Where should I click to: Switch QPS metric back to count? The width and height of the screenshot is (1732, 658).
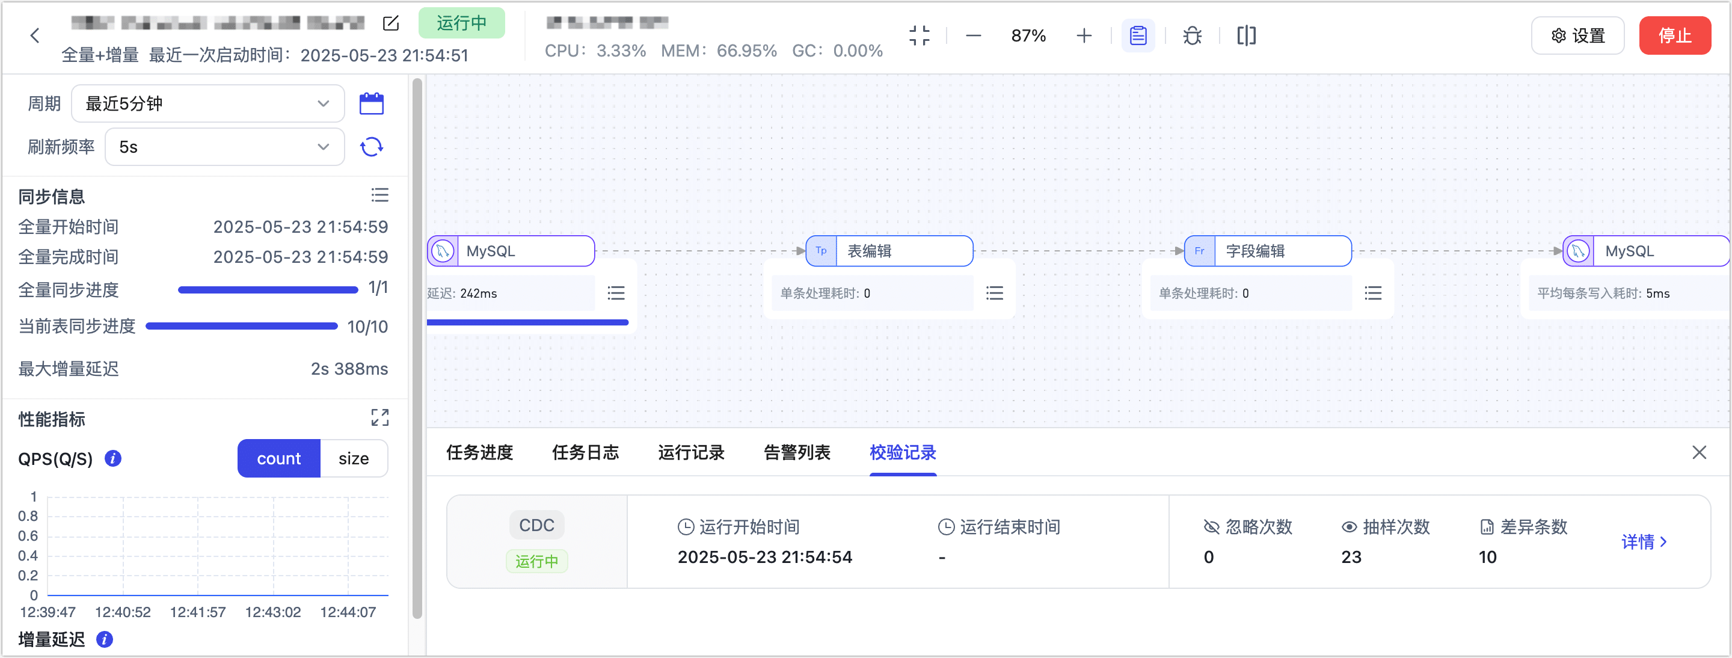coord(278,458)
